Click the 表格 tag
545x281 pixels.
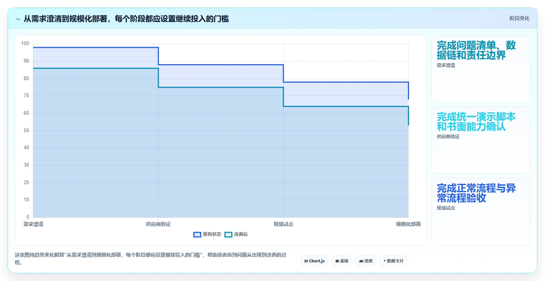pos(342,261)
